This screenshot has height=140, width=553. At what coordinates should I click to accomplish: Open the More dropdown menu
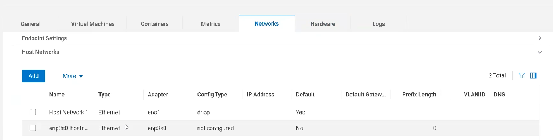(x=73, y=76)
